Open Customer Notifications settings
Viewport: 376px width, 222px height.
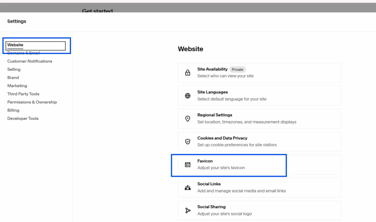pos(30,61)
